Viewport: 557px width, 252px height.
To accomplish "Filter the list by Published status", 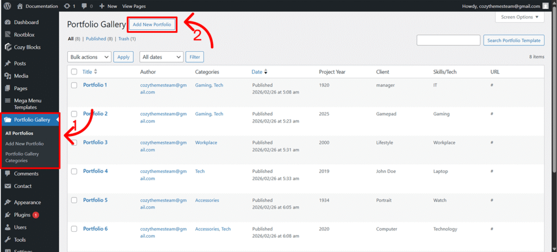I will click(96, 39).
